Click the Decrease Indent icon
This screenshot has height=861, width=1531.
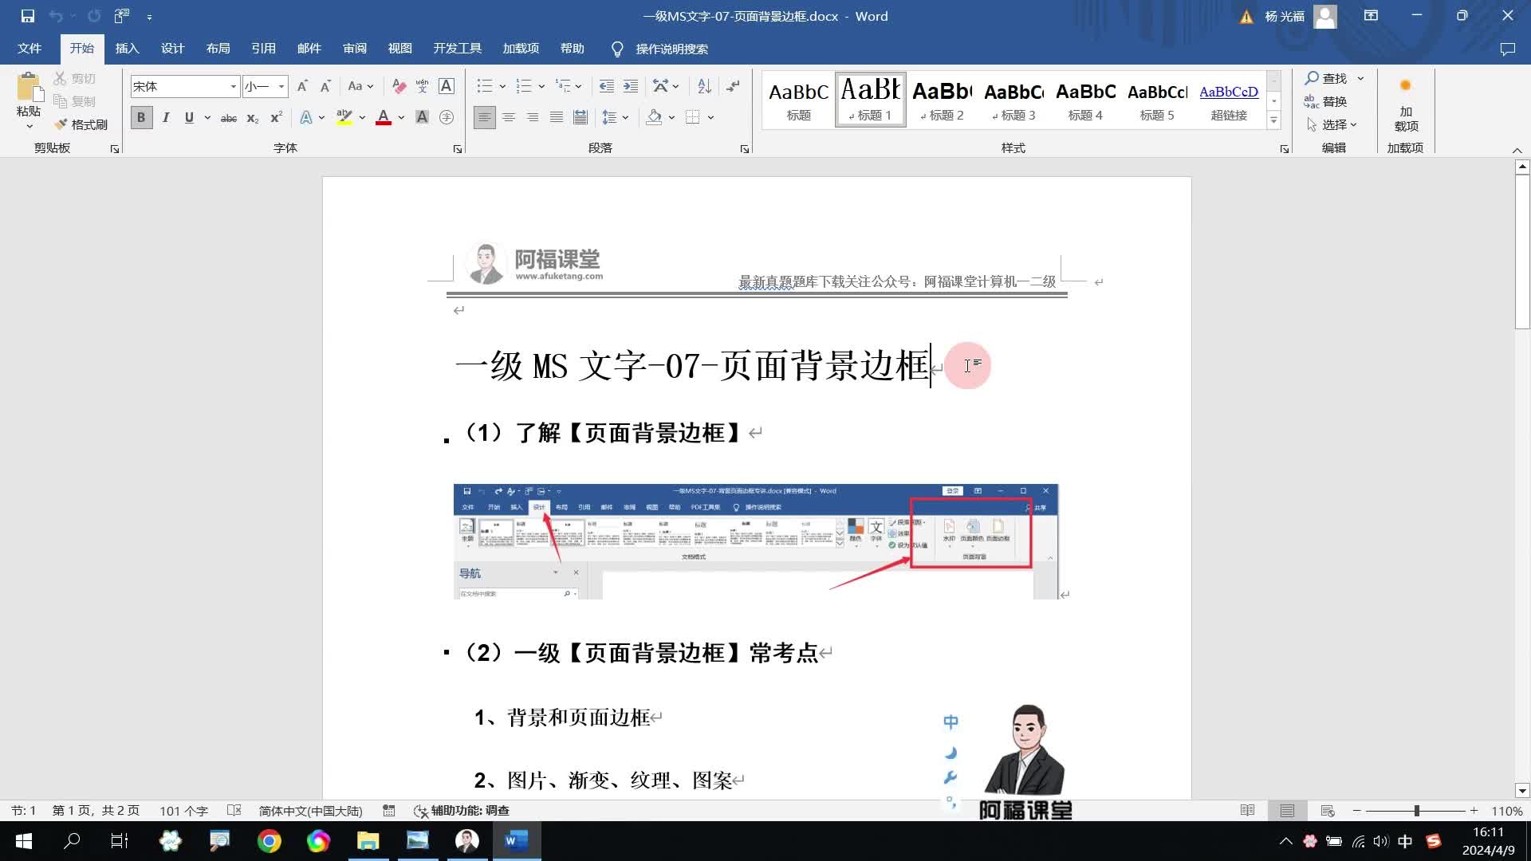pos(607,86)
